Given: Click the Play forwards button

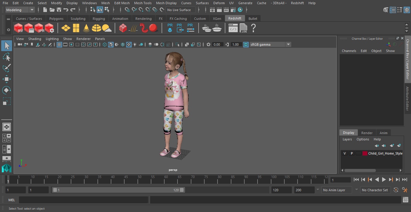Looking at the screenshot, I should click(x=384, y=180).
